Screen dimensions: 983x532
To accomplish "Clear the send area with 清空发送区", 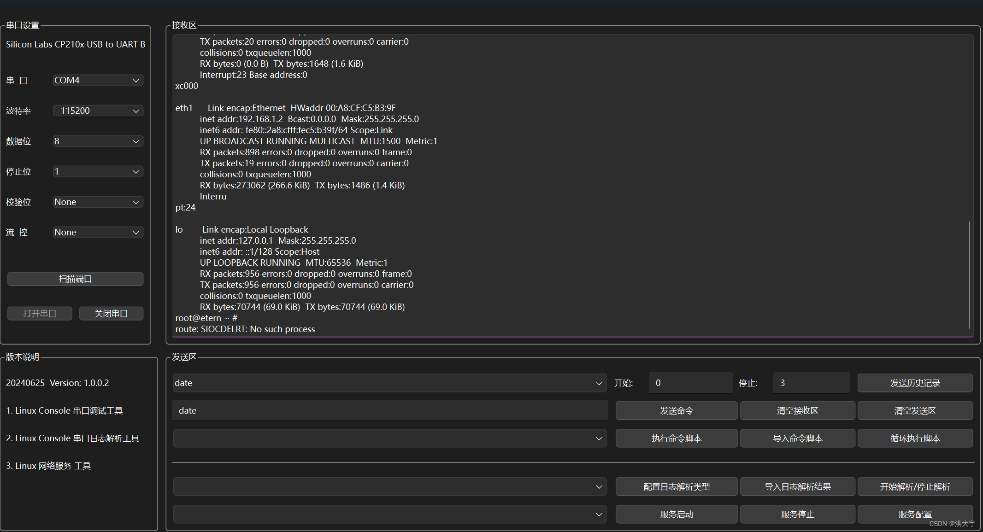I will 915,410.
